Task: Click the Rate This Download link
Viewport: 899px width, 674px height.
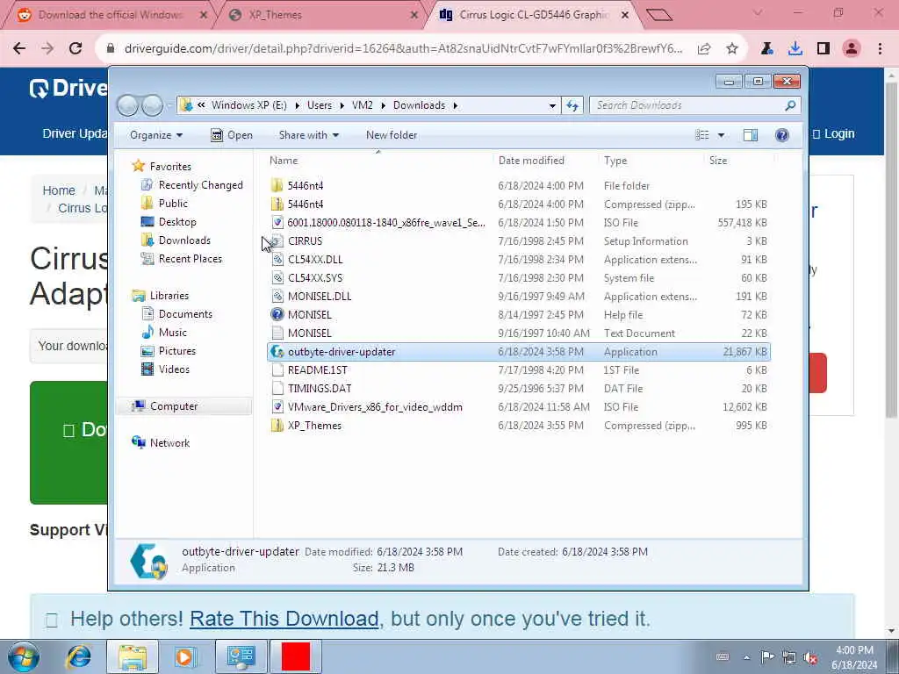Action: (284, 619)
